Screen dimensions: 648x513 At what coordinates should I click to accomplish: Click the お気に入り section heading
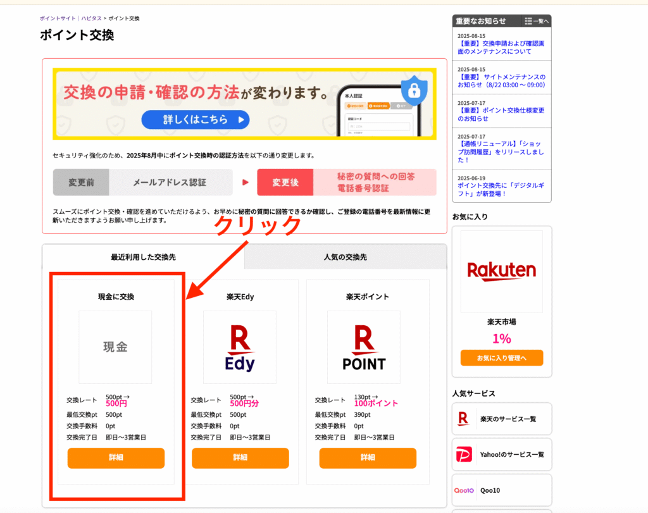tap(470, 217)
